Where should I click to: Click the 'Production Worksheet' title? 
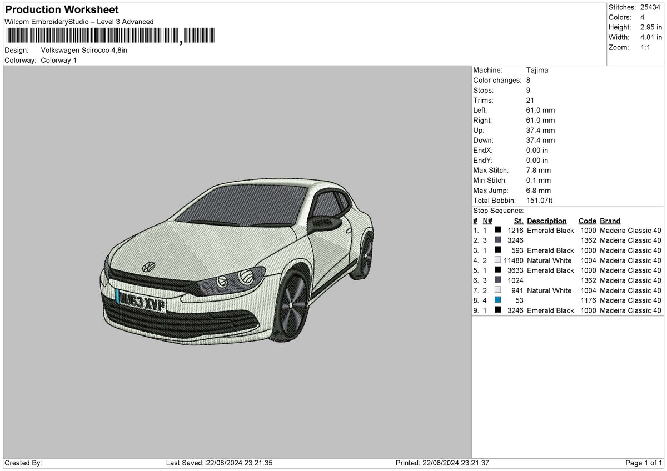pyautogui.click(x=62, y=10)
